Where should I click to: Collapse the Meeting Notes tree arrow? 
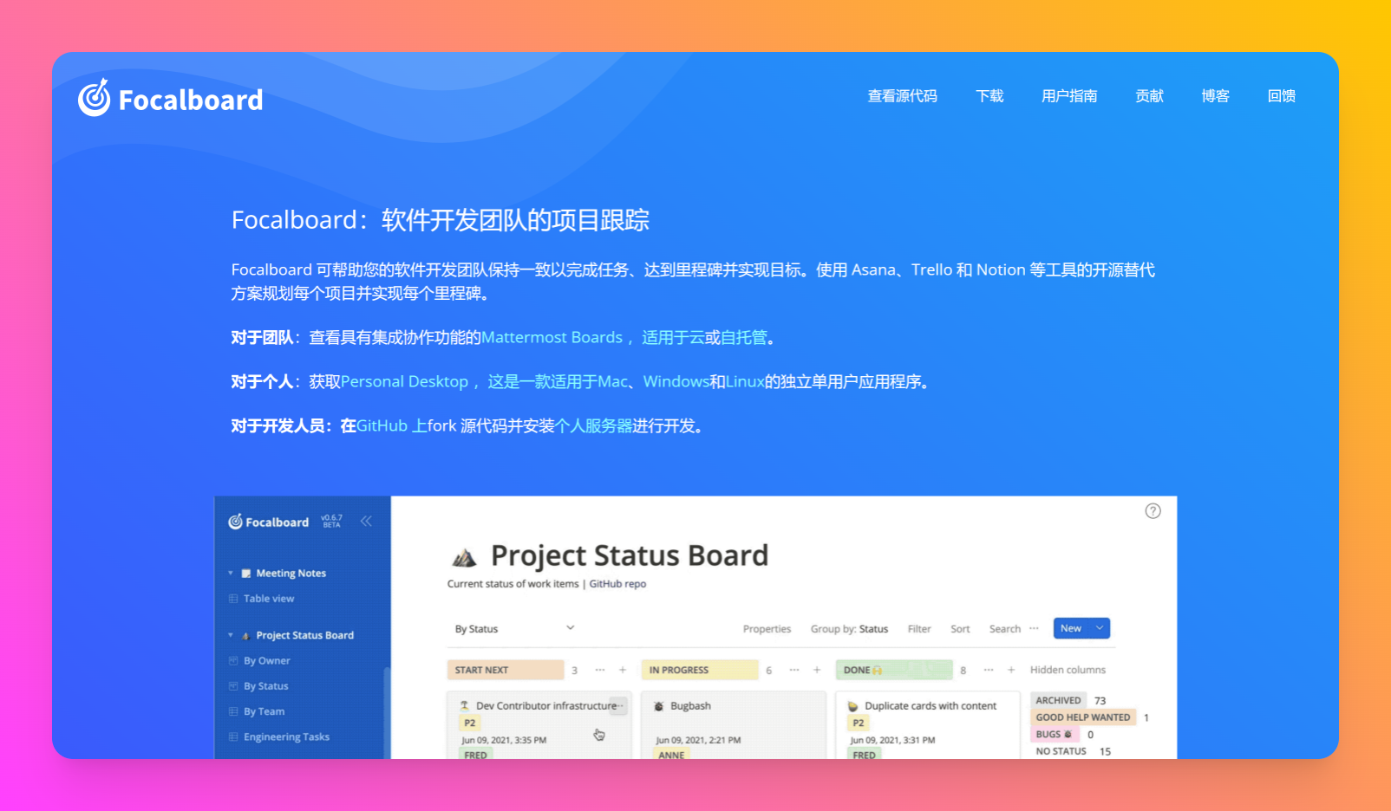click(x=231, y=573)
